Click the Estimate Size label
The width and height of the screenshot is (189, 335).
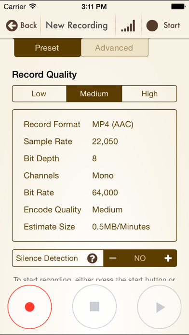tap(49, 227)
